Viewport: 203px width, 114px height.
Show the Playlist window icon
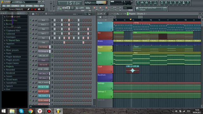coord(138,3)
